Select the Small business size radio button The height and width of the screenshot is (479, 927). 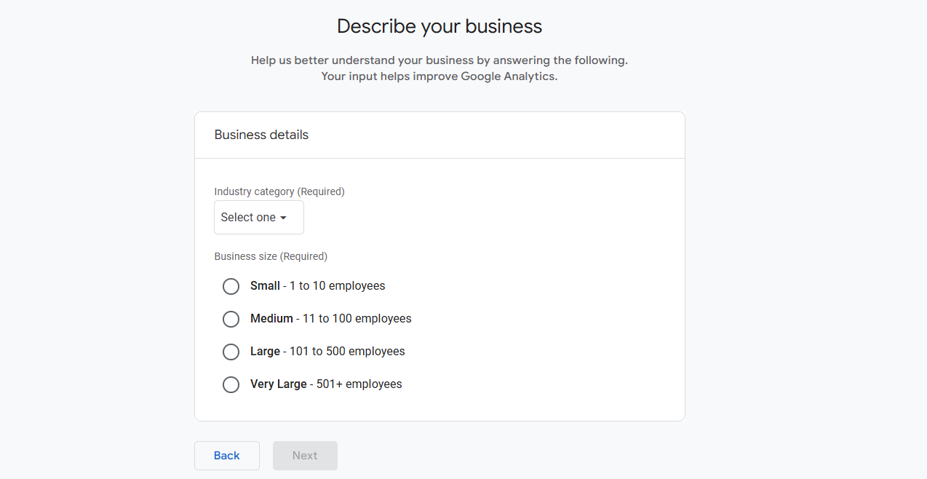coord(231,286)
